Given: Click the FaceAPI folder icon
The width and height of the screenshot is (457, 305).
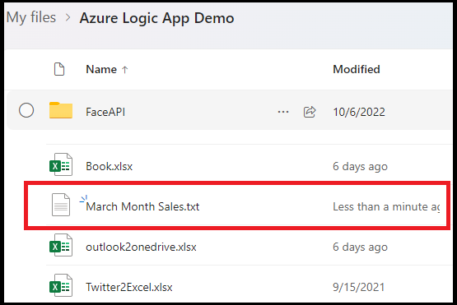Looking at the screenshot, I should pos(61,110).
